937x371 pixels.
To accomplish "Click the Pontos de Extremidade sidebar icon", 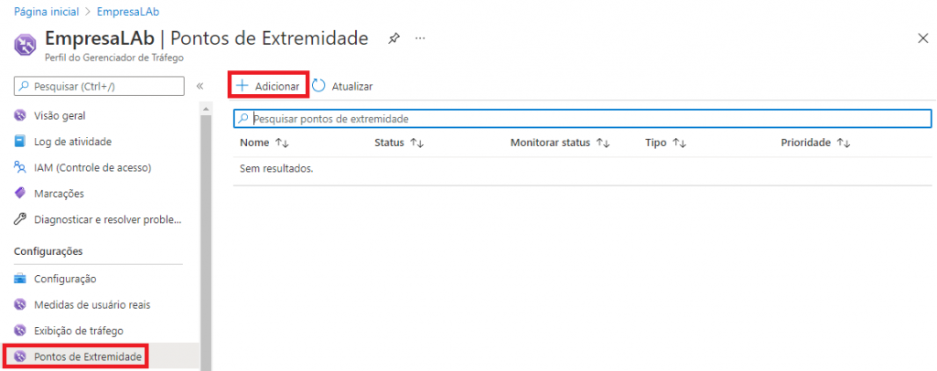I will coord(20,356).
